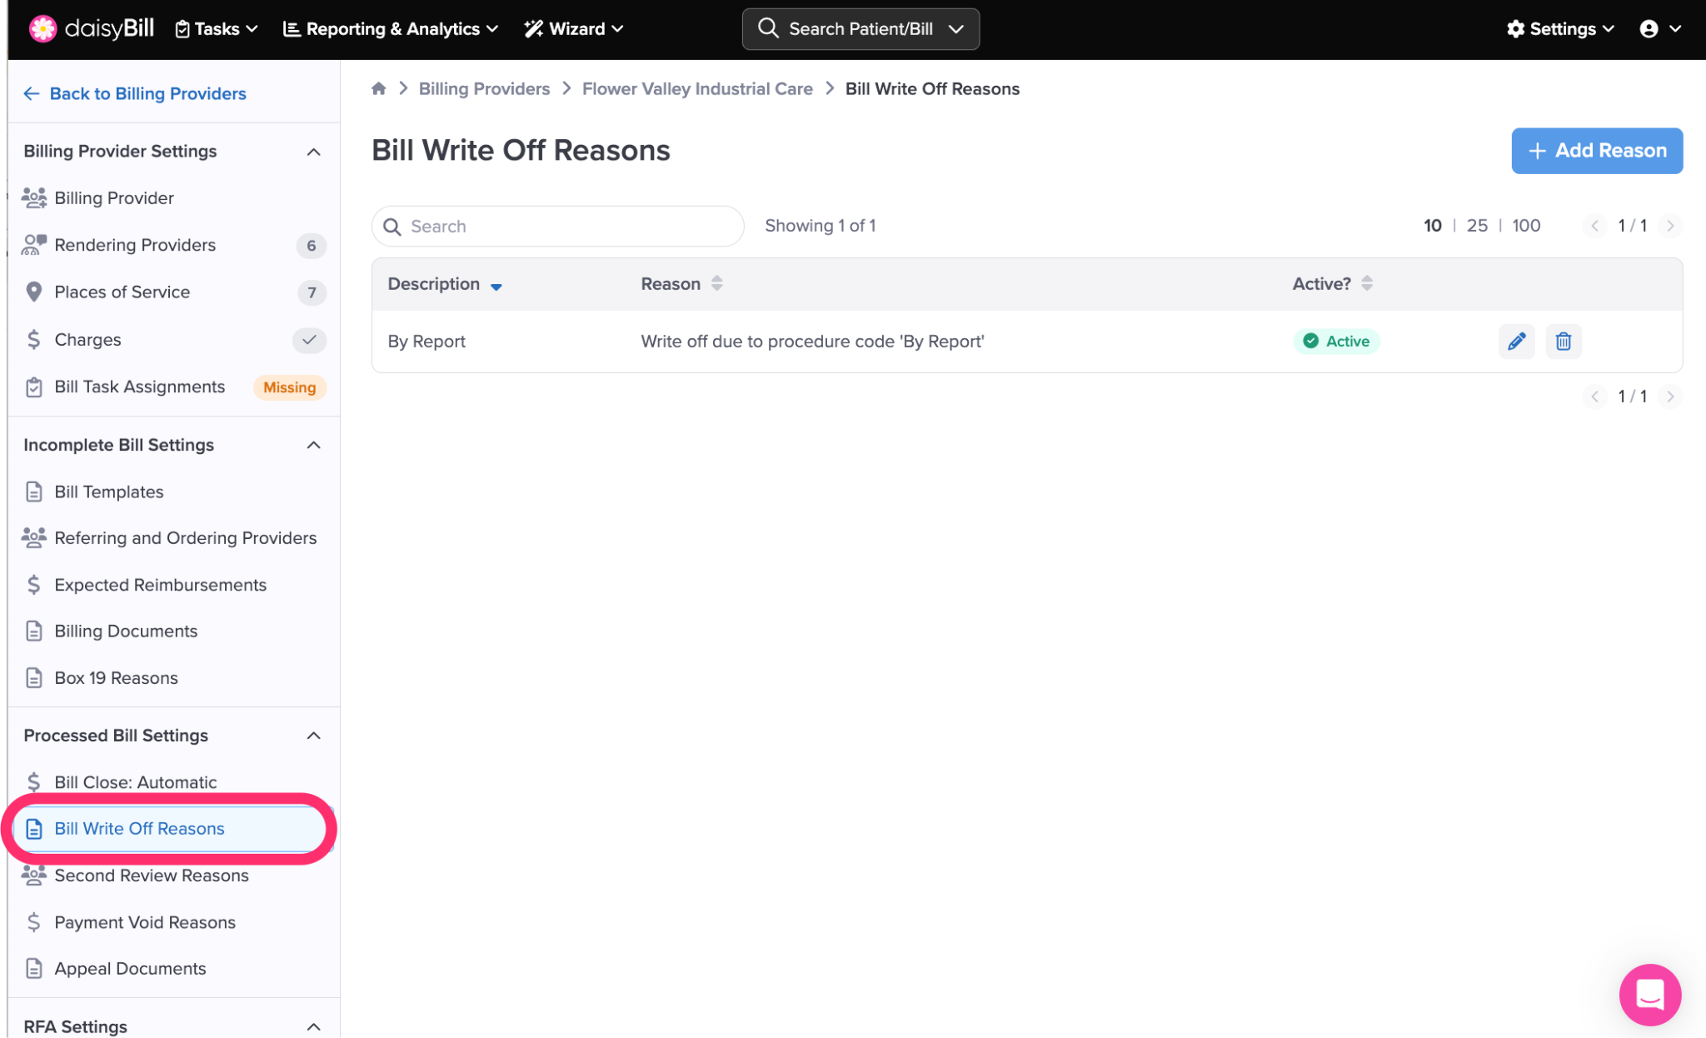This screenshot has width=1706, height=1038.
Task: Open the chat support bubble icon
Action: 1649,994
